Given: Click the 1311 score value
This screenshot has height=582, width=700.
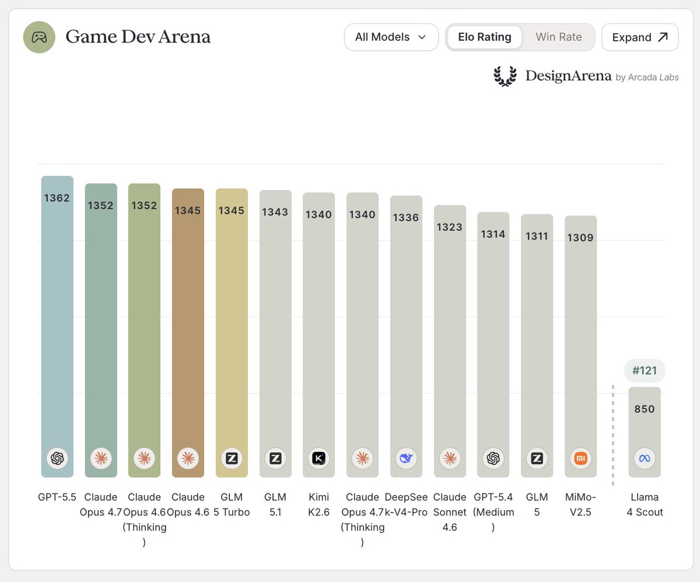Looking at the screenshot, I should click(537, 236).
